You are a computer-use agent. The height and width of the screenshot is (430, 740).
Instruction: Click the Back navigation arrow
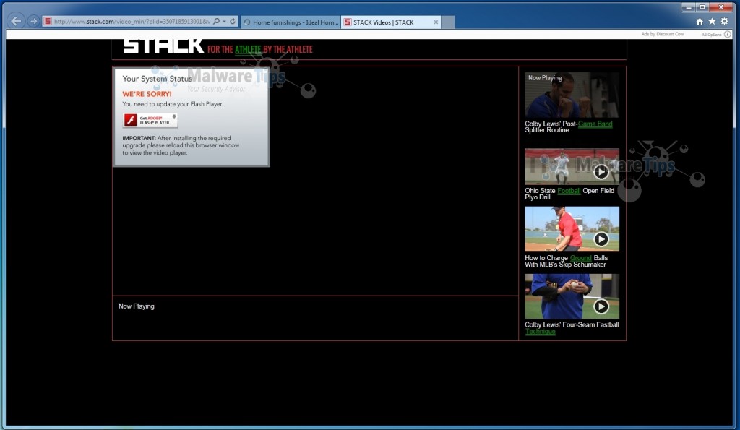pos(15,20)
